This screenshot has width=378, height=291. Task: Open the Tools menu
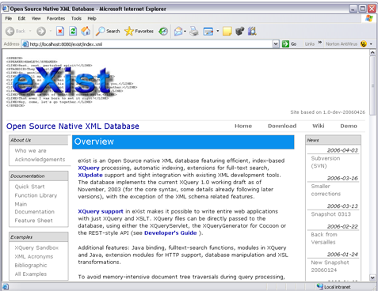coord(76,18)
